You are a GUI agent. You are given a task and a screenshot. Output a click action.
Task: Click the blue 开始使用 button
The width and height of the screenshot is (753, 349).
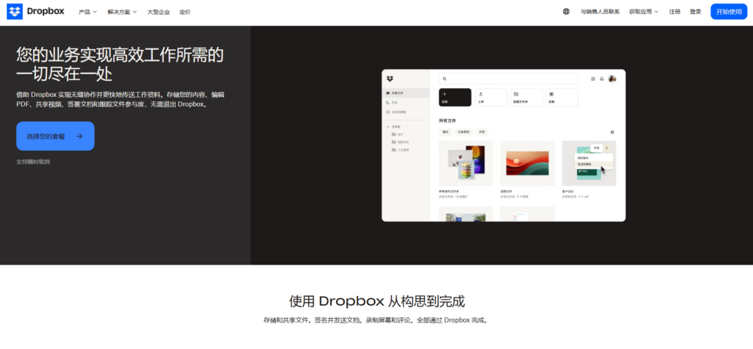point(729,12)
